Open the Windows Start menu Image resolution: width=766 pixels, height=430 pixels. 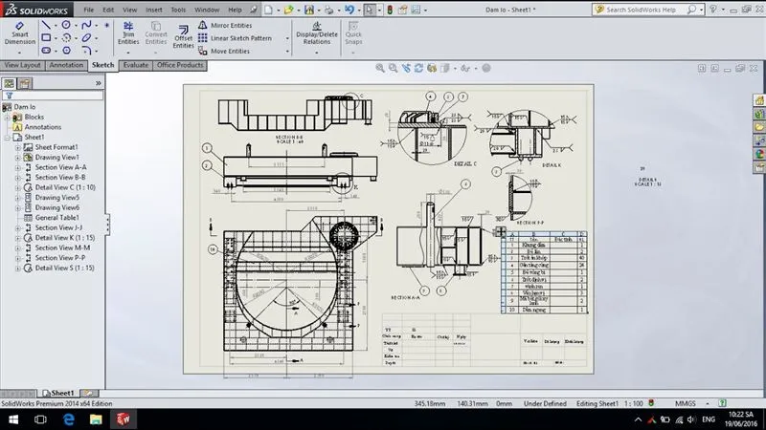[12, 419]
